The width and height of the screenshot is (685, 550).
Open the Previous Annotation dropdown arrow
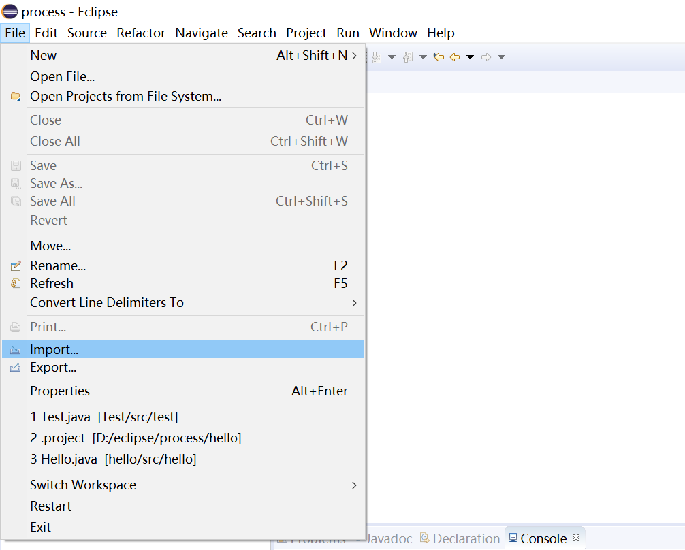423,57
